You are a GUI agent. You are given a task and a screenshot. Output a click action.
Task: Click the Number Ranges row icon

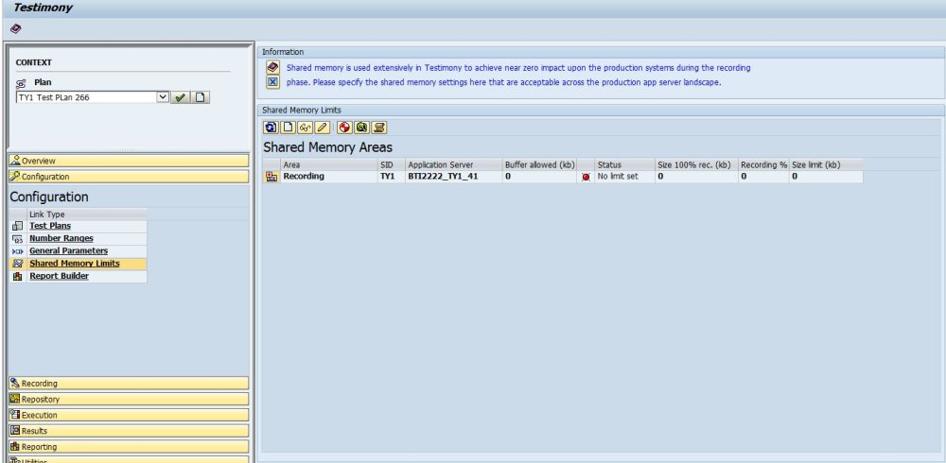(17, 239)
